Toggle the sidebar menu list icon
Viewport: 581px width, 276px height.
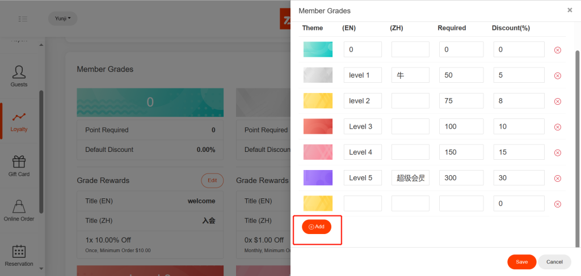point(23,19)
